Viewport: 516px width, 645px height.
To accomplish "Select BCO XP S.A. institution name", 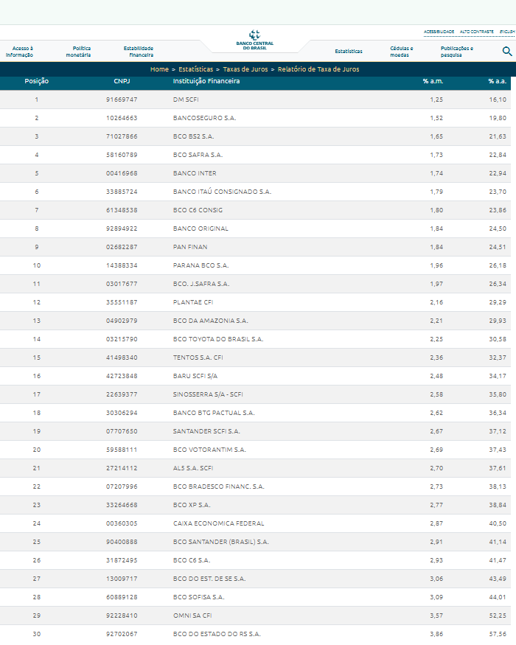I will [x=192, y=505].
